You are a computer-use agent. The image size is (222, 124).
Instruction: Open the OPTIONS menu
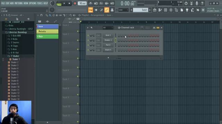pos(33,3)
